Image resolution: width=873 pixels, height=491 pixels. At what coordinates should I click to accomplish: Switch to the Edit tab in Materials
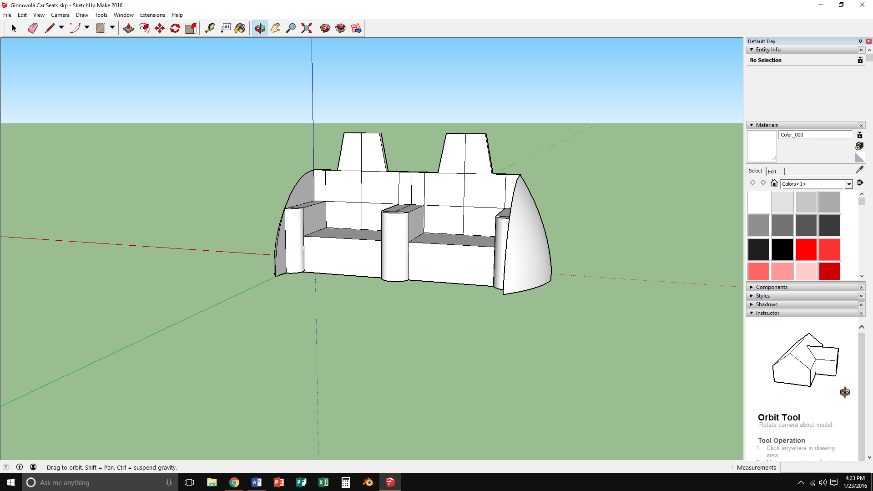coord(772,172)
